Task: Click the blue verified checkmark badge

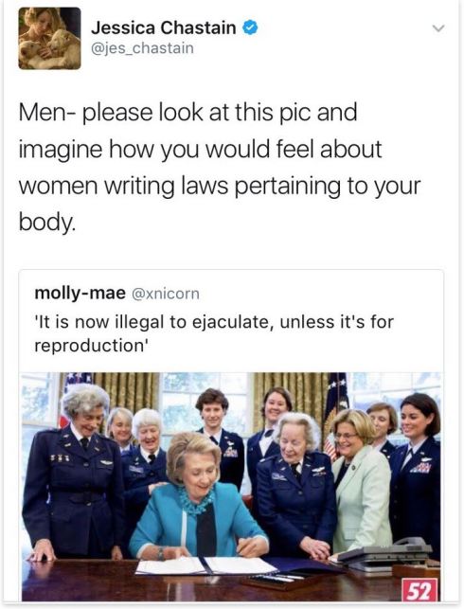Action: pos(250,27)
